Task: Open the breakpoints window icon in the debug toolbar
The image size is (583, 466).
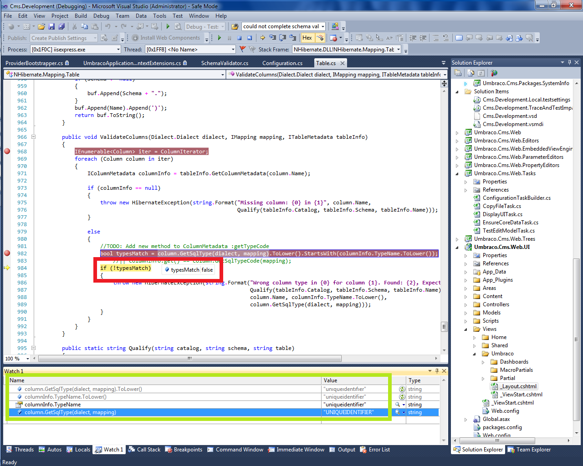Action: 334,38
